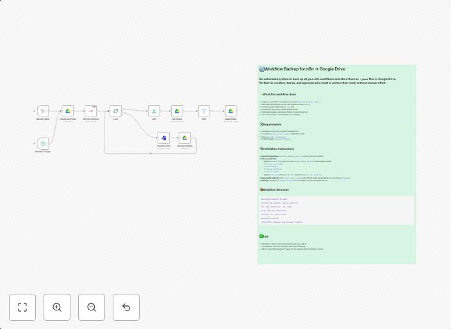Click the Workflow Structure code block

coord(336,211)
